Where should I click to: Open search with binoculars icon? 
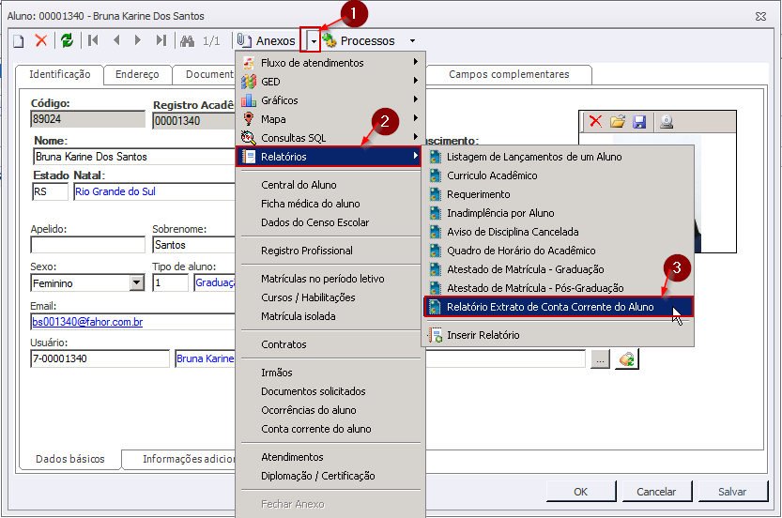(187, 40)
